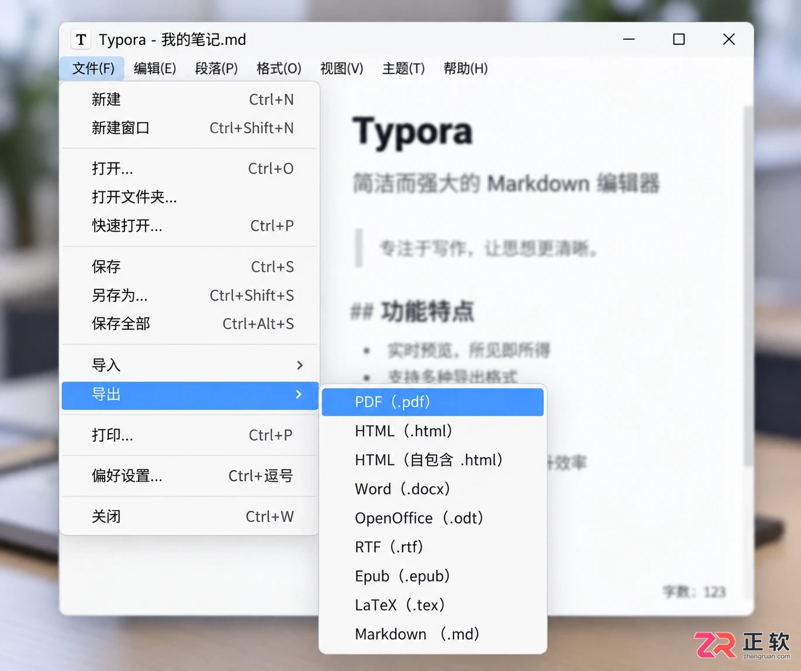Click 保存 in the file menu
801x671 pixels.
click(190, 267)
